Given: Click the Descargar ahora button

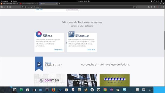Looking at the screenshot, I should coord(73,9).
